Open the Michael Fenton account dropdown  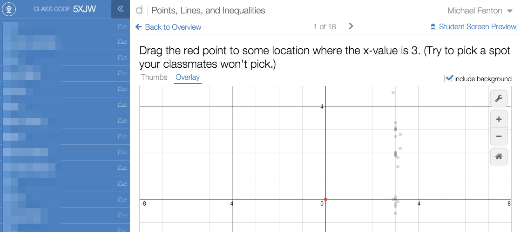click(481, 10)
